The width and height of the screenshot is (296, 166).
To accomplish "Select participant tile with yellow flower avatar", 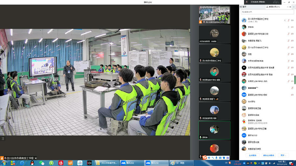I will [214, 53].
